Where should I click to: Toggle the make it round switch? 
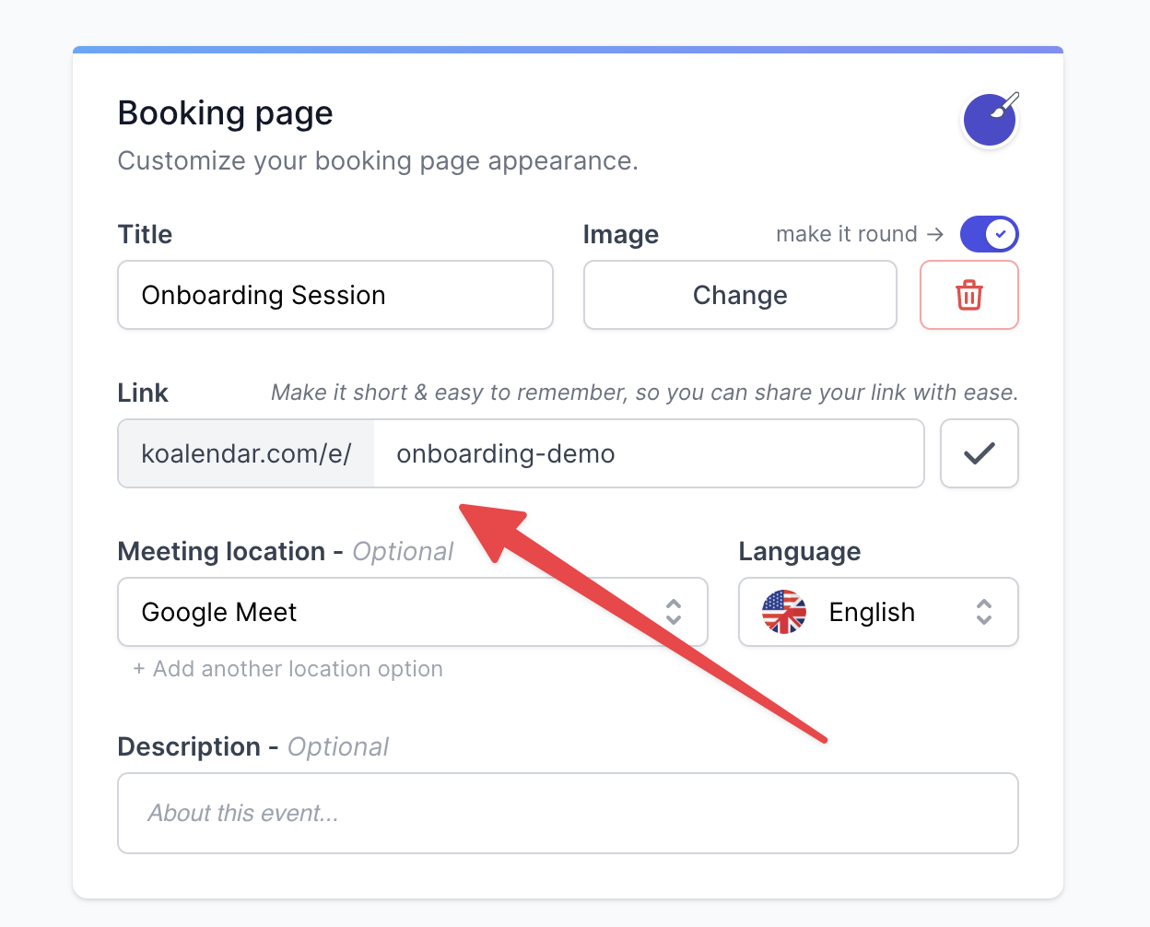(989, 234)
